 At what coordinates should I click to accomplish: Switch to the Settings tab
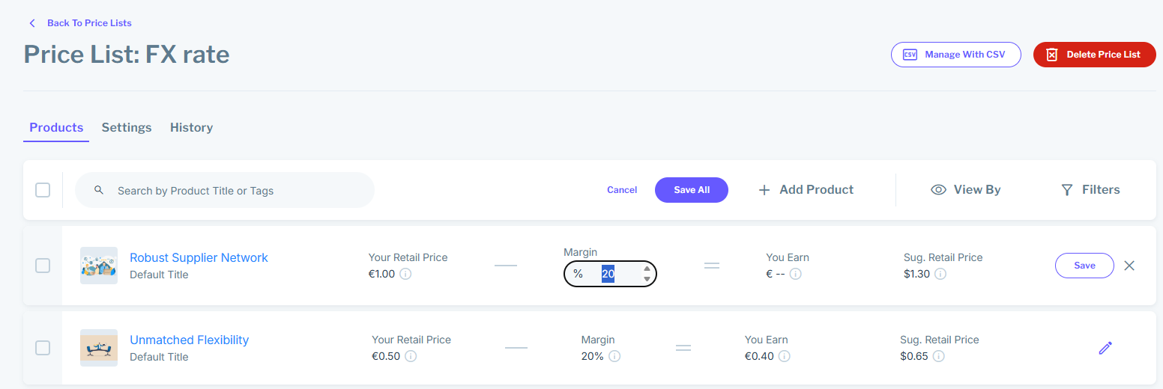pos(127,127)
